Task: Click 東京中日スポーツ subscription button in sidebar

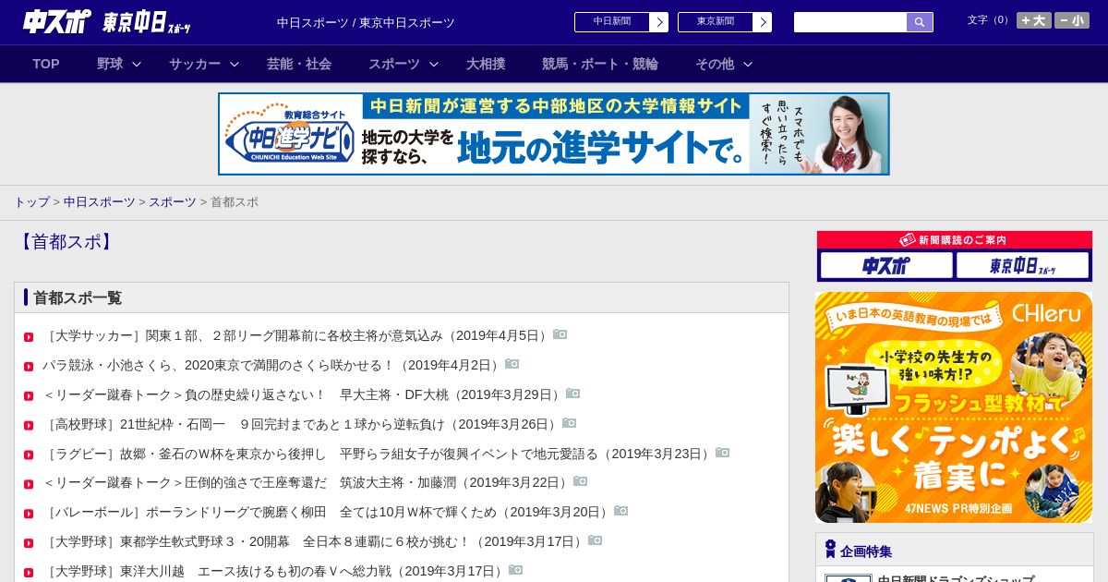Action: click(1023, 266)
